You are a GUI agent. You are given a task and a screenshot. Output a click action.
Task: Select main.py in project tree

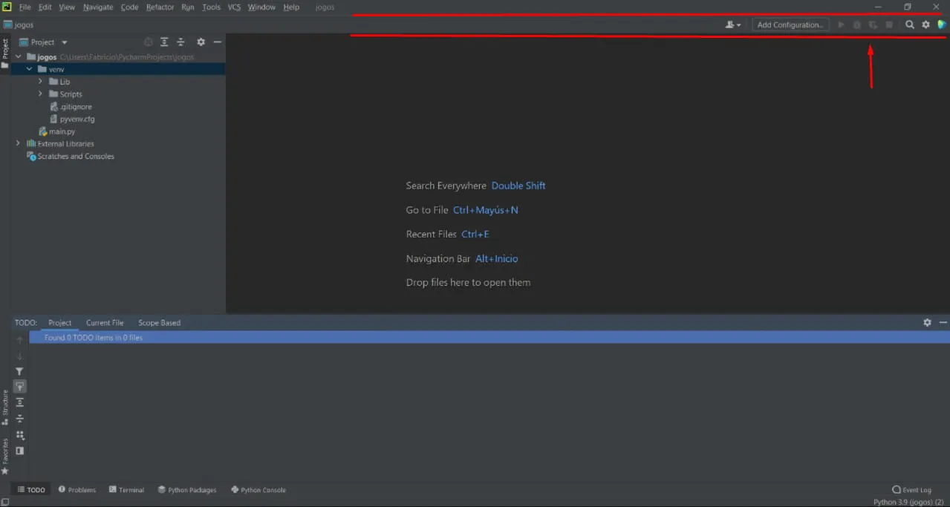coord(62,131)
